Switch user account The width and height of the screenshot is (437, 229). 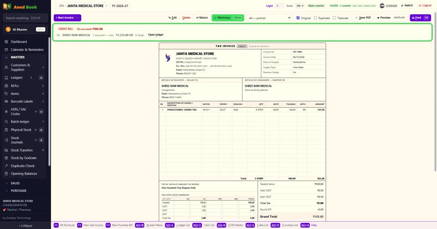tap(407, 5)
